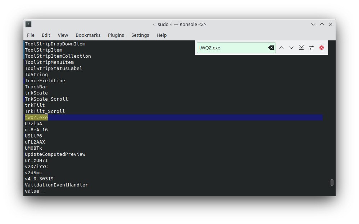Image resolution: width=359 pixels, height=224 pixels.
Task: Click the TrackBar line
Action: tap(36, 87)
